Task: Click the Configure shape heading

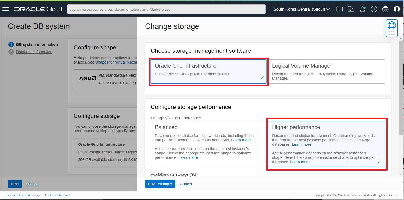Action: pyautogui.click(x=95, y=47)
